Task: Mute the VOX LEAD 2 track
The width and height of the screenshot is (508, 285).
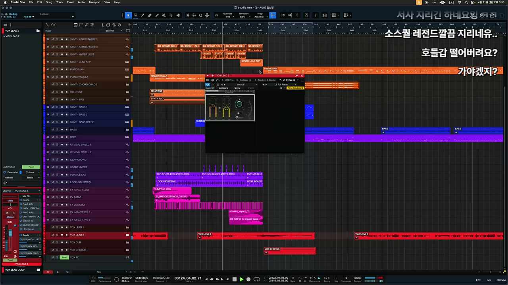Action: coord(52,235)
